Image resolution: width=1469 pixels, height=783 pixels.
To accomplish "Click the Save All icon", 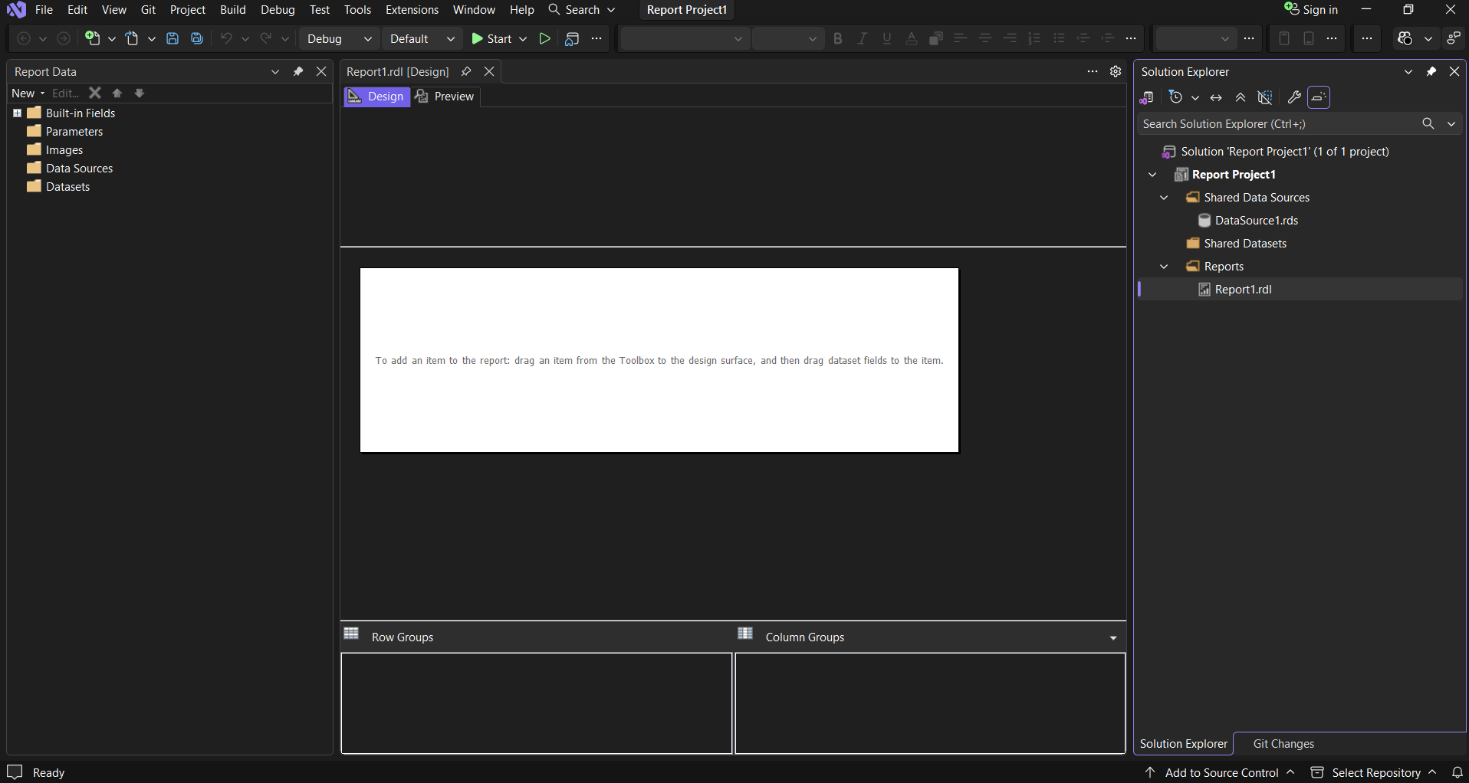I will pos(197,38).
